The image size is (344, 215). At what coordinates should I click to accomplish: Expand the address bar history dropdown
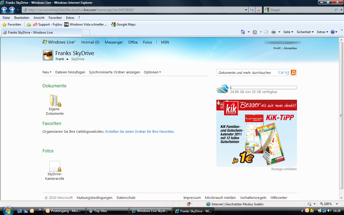coord(246,10)
